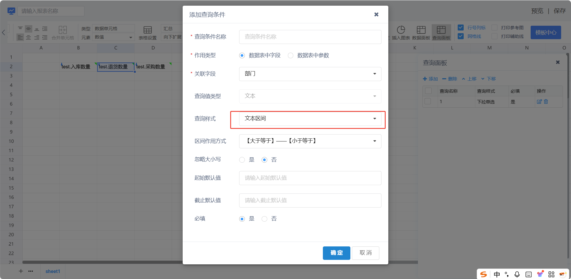The width and height of the screenshot is (571, 279).
Task: Switch to the sheet1 tab
Action: pos(53,271)
